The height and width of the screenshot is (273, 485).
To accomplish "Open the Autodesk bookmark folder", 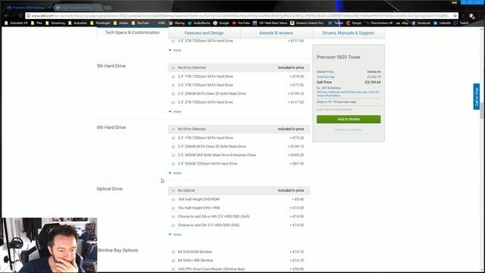I will (x=77, y=23).
